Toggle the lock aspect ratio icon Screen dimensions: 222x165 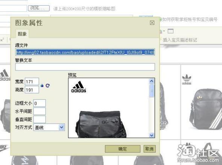tap(42, 86)
